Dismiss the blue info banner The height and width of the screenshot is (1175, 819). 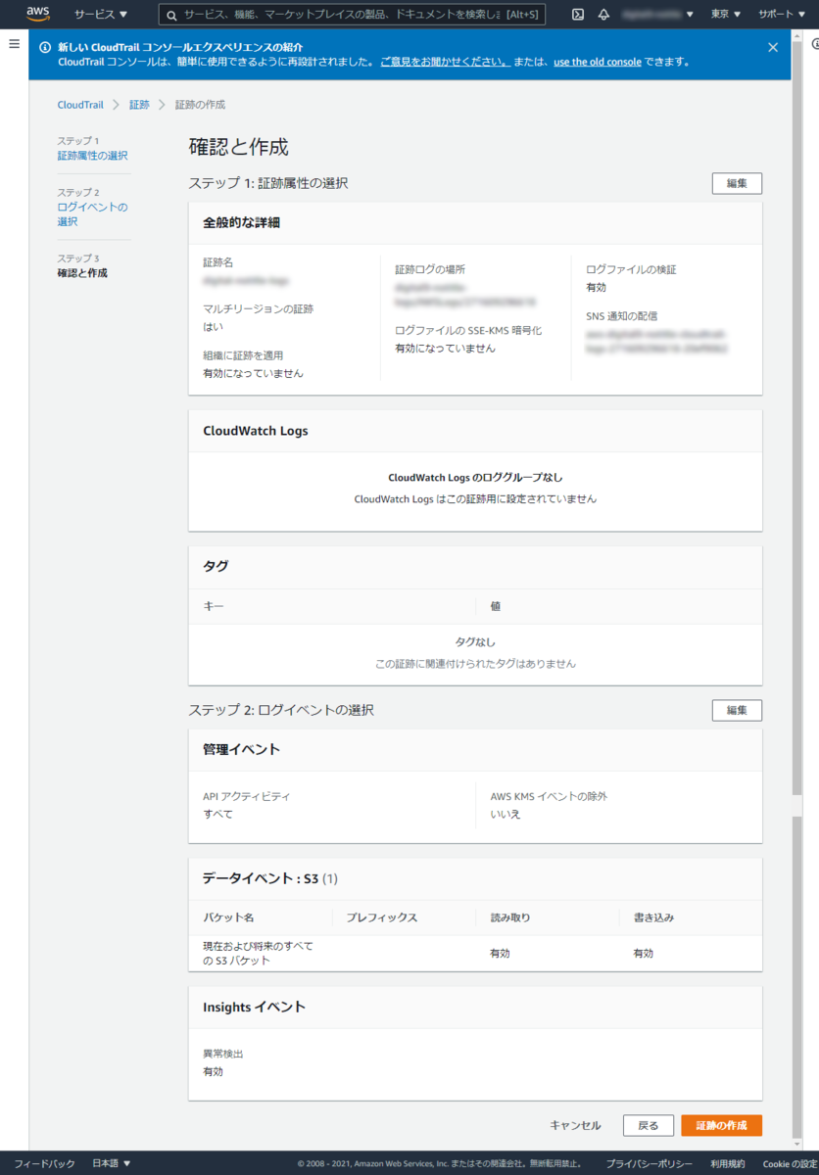(x=773, y=47)
